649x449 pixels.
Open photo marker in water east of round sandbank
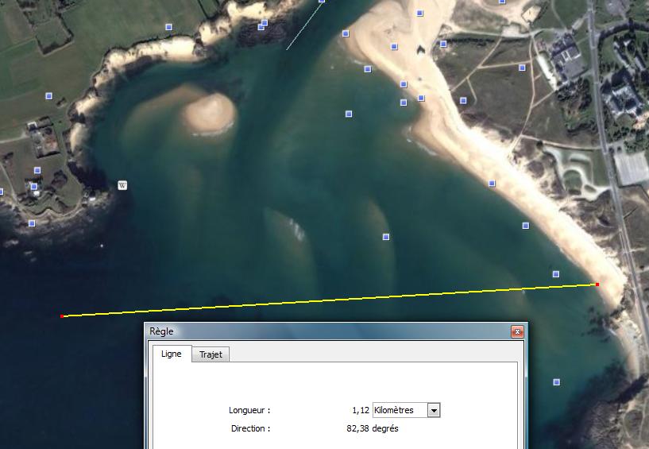click(349, 114)
